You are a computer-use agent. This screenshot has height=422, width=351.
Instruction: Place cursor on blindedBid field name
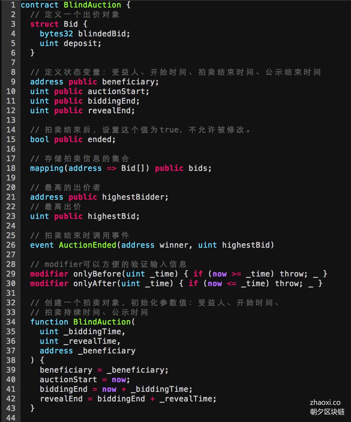tap(104, 34)
